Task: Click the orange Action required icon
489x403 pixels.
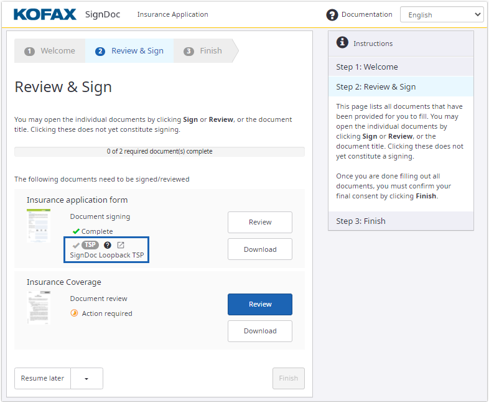Action: [75, 313]
